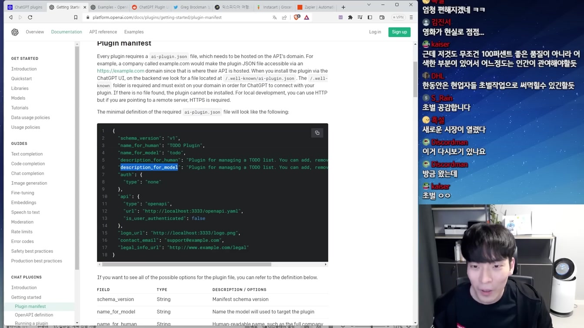Image resolution: width=584 pixels, height=328 pixels.
Task: Click the code block horizontal scrollbar
Action: (x=187, y=264)
